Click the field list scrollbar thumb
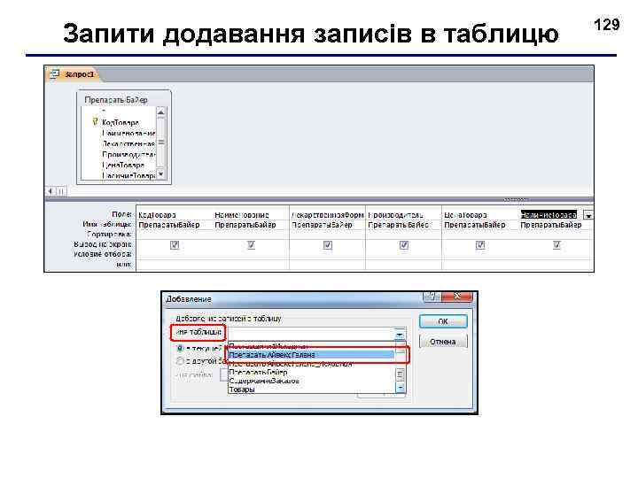 [160, 143]
